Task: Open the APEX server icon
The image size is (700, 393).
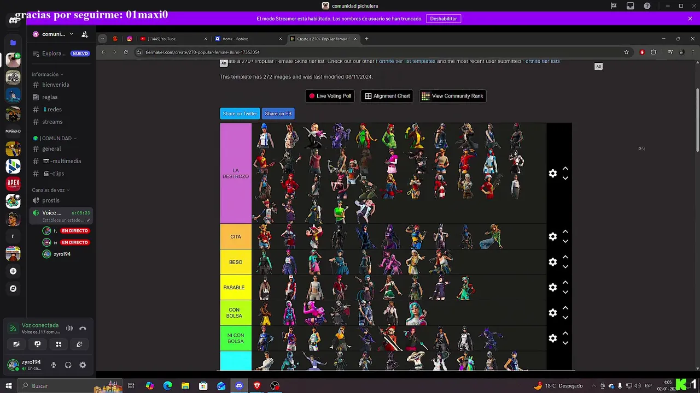Action: 13,183
